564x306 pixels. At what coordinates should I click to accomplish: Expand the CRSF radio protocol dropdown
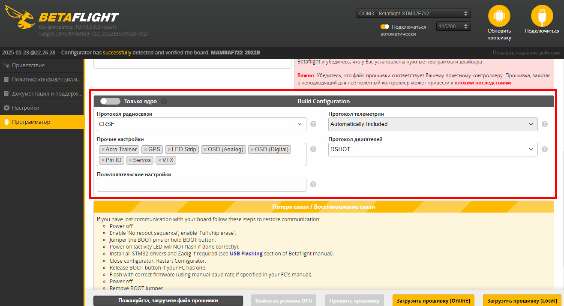[x=202, y=124]
